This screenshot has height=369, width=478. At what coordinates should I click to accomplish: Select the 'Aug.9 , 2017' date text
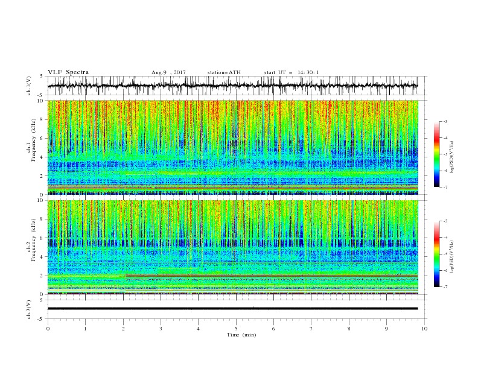click(168, 72)
